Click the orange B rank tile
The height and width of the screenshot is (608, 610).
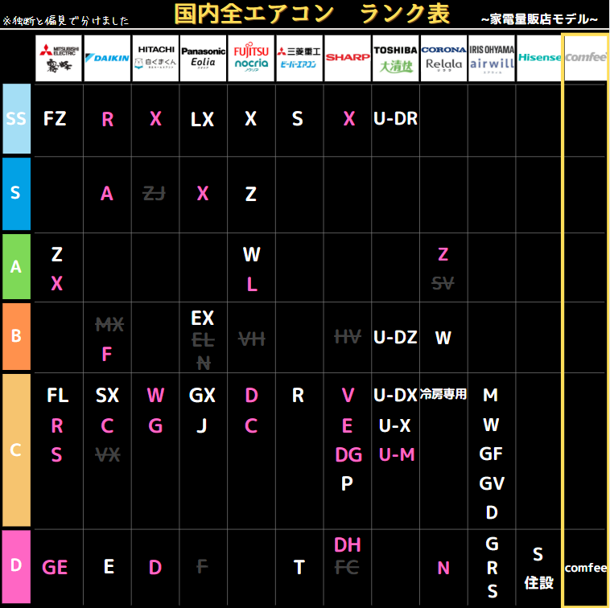[x=16, y=336]
